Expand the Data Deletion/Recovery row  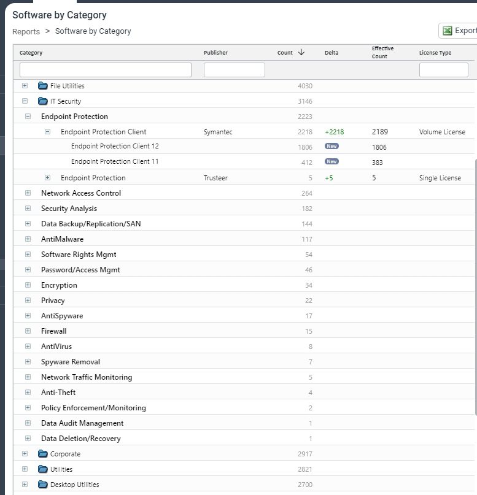point(28,438)
